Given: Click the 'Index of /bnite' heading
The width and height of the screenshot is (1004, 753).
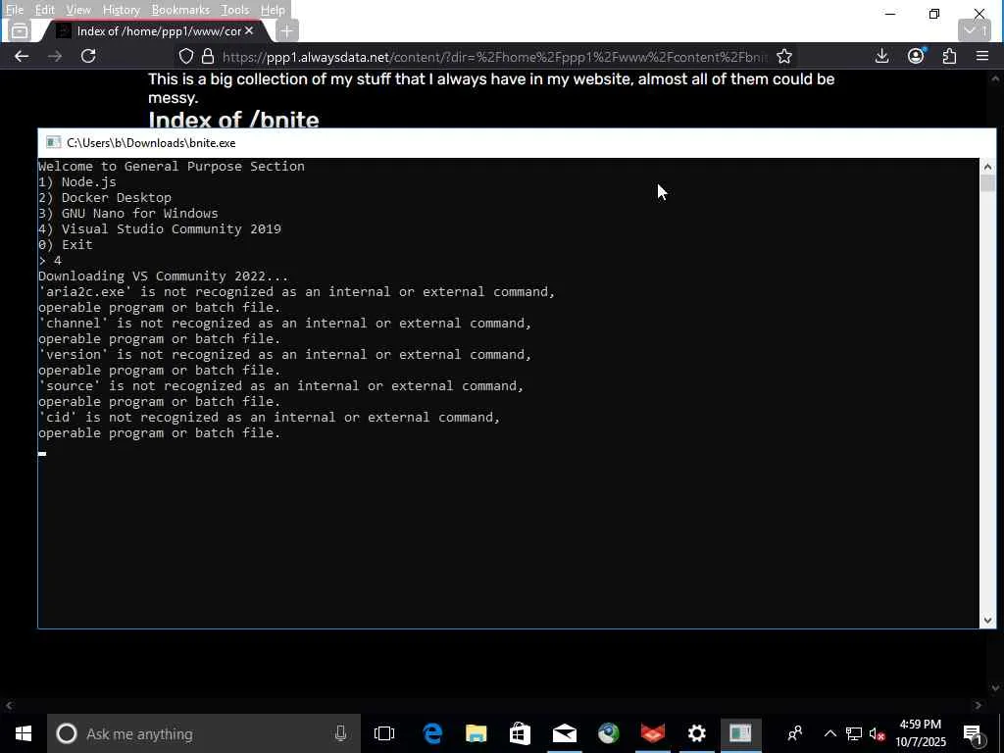Looking at the screenshot, I should (x=233, y=119).
